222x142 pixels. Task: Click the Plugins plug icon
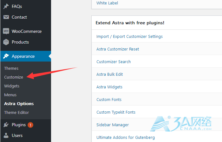6,125
